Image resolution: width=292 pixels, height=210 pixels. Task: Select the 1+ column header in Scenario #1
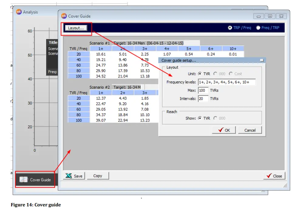point(101,49)
